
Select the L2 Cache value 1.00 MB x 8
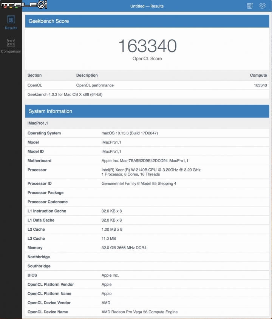[x=112, y=229]
